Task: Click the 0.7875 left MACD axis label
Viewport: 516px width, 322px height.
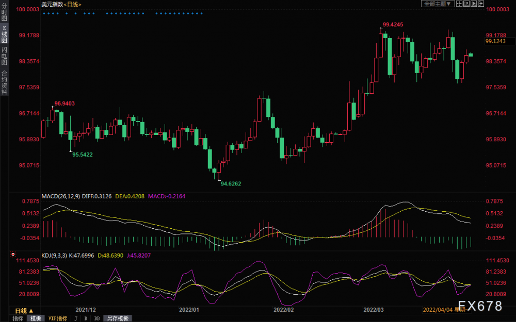Action: tap(30, 201)
